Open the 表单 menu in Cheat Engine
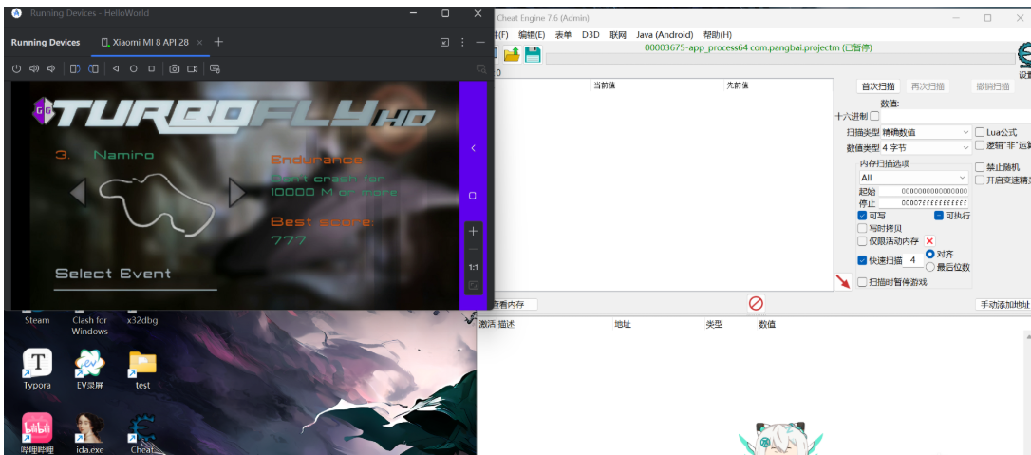Viewport: 1031px width, 455px height. coord(564,35)
